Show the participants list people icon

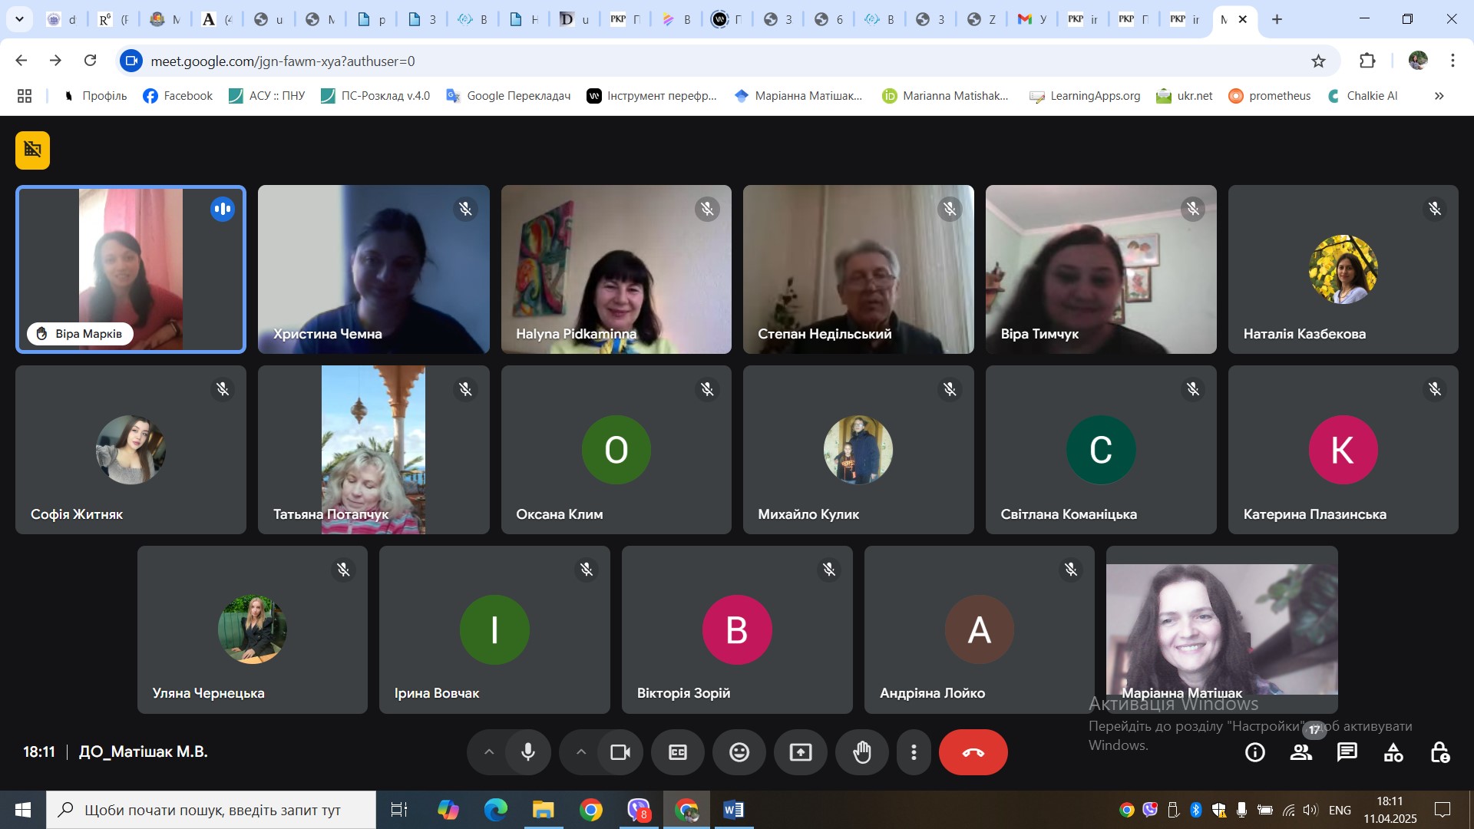1300,752
